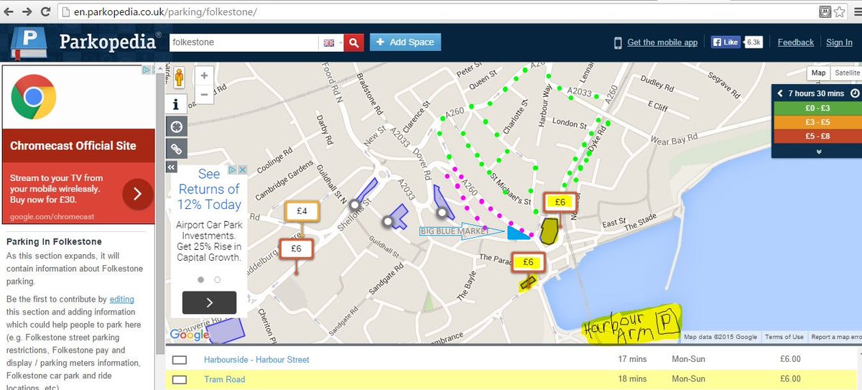Open Harbourside - Harbour Street listing
The image size is (862, 390).
coord(256,360)
